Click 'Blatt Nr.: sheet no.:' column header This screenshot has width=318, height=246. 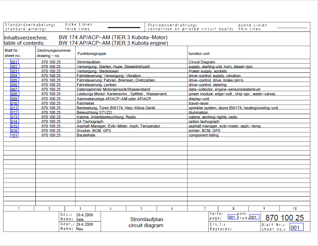(13, 53)
